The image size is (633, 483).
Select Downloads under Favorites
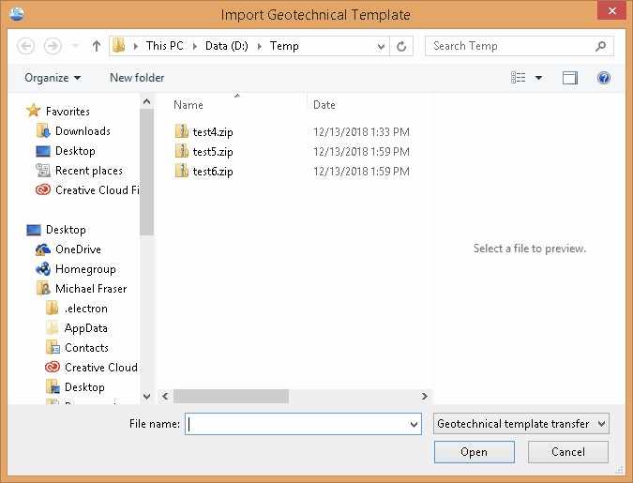[82, 131]
